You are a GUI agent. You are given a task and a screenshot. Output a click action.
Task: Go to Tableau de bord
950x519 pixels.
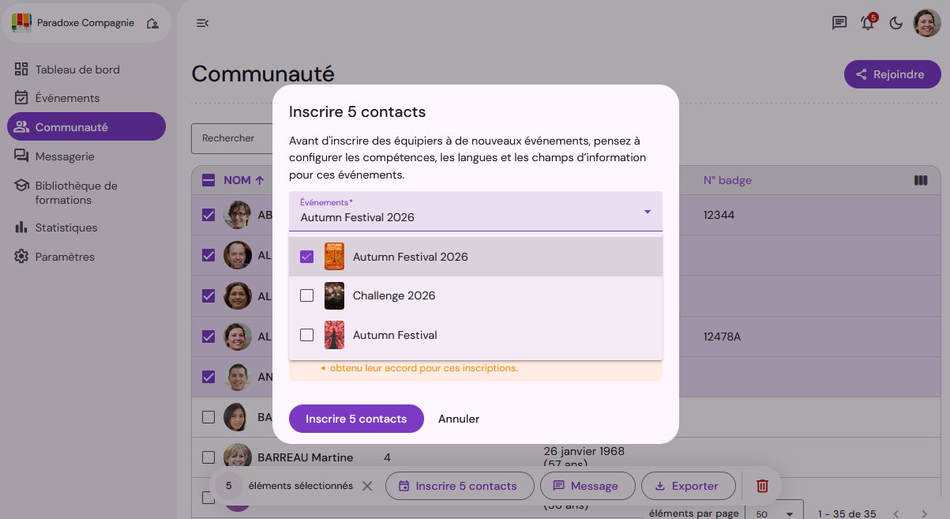click(x=77, y=70)
